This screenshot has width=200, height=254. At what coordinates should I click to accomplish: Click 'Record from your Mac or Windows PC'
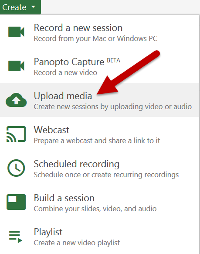[95, 38]
